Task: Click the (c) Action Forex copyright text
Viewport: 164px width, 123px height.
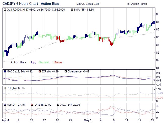Action: 137,4
